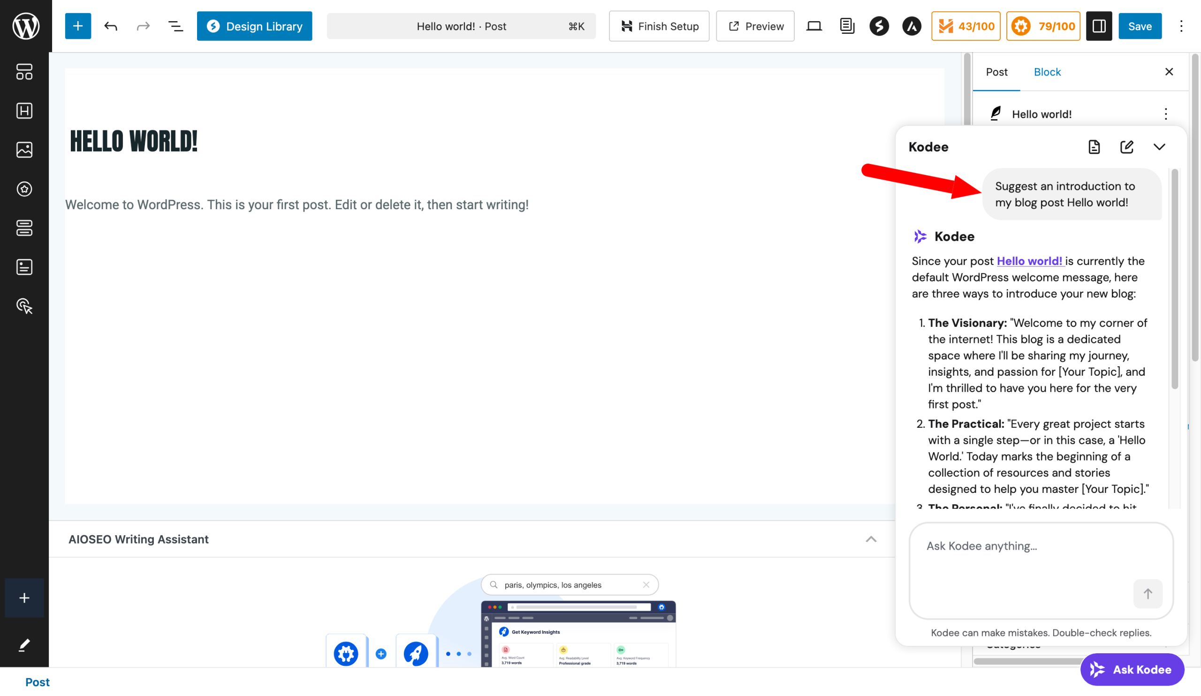Open the Design Library

(254, 26)
